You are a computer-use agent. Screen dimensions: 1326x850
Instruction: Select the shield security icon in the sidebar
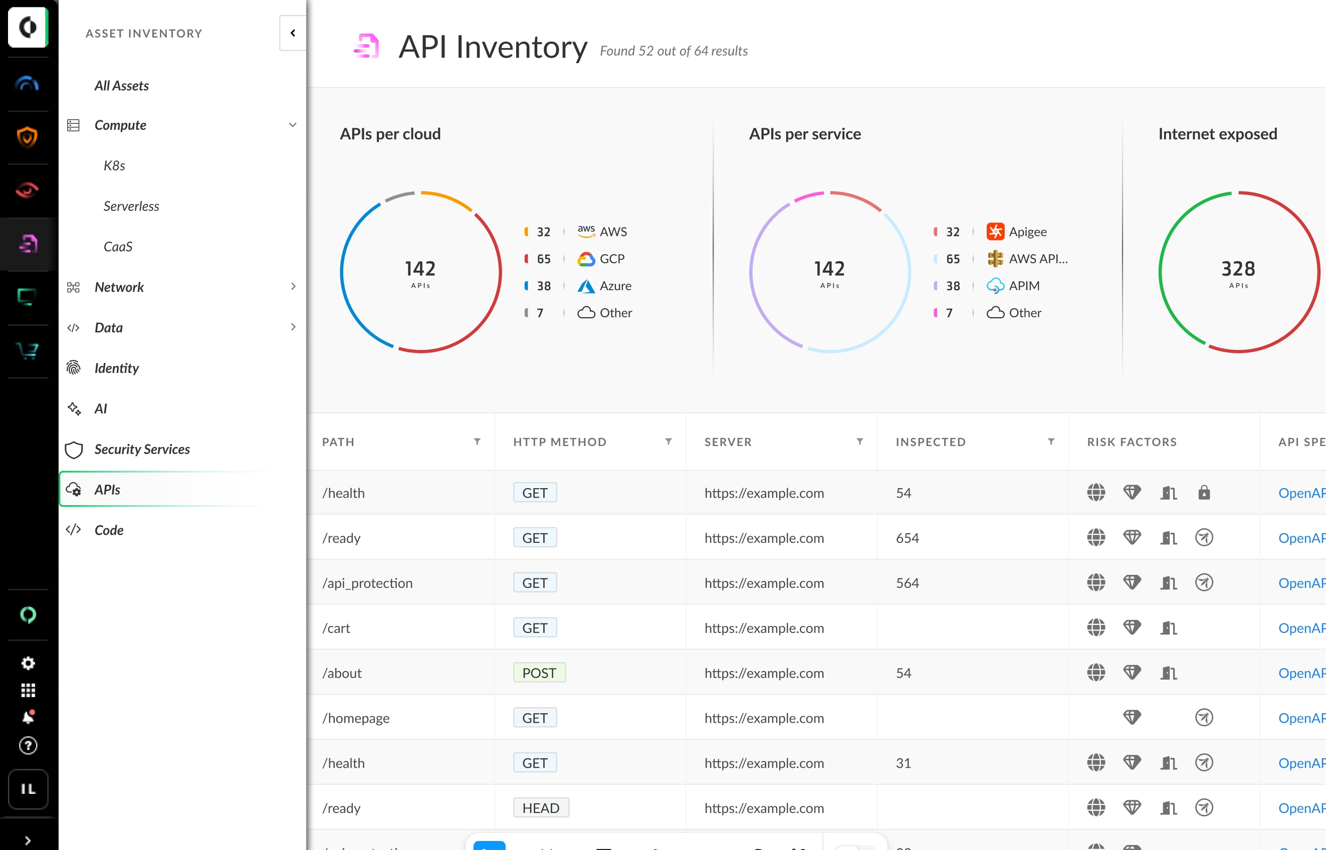click(x=28, y=136)
